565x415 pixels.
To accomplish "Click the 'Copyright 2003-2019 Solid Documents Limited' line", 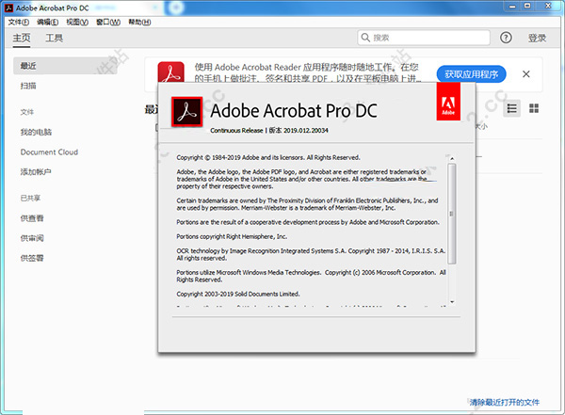I will (x=238, y=294).
